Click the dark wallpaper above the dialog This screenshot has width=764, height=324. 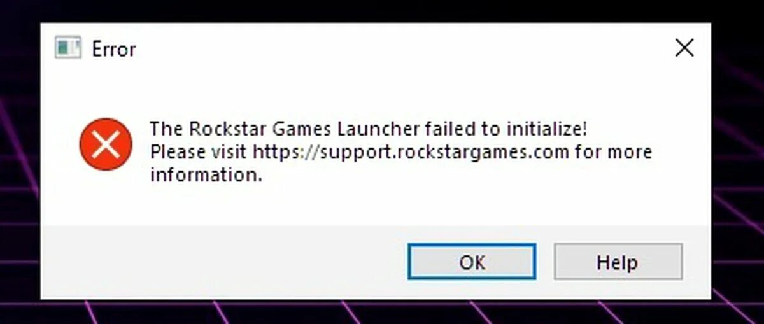(382, 11)
